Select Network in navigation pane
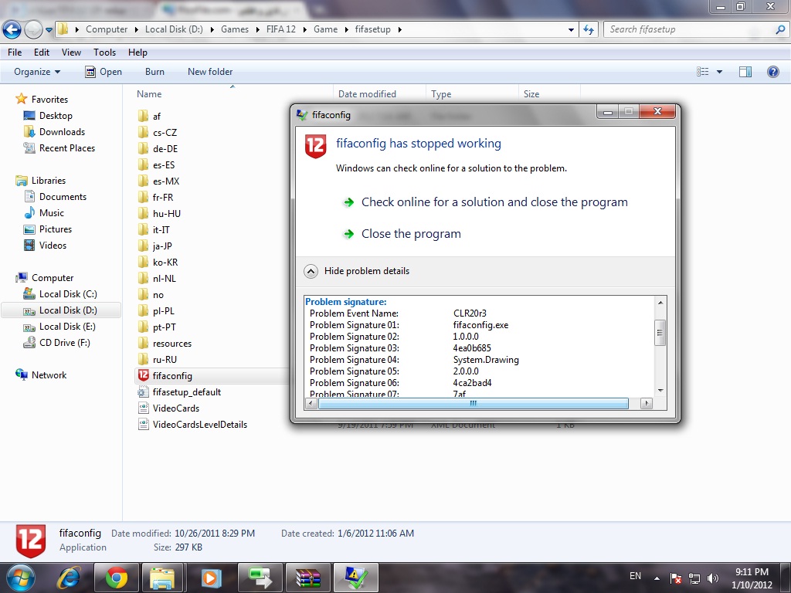The width and height of the screenshot is (791, 593). coord(49,375)
